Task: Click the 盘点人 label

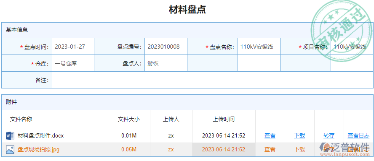Action: point(132,64)
